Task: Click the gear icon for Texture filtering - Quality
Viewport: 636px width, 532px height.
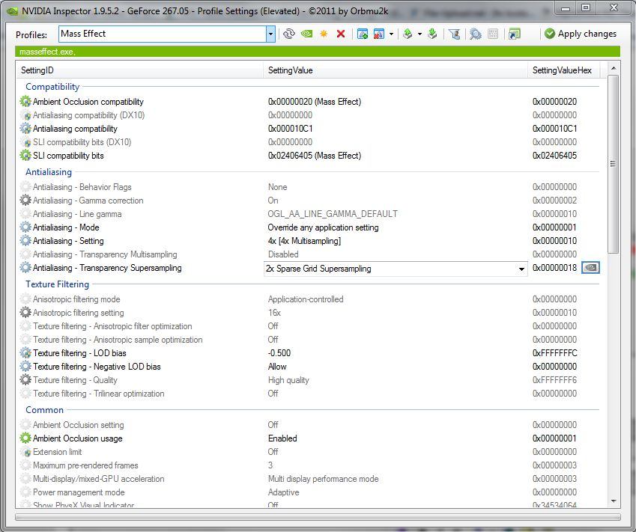Action: [25, 379]
